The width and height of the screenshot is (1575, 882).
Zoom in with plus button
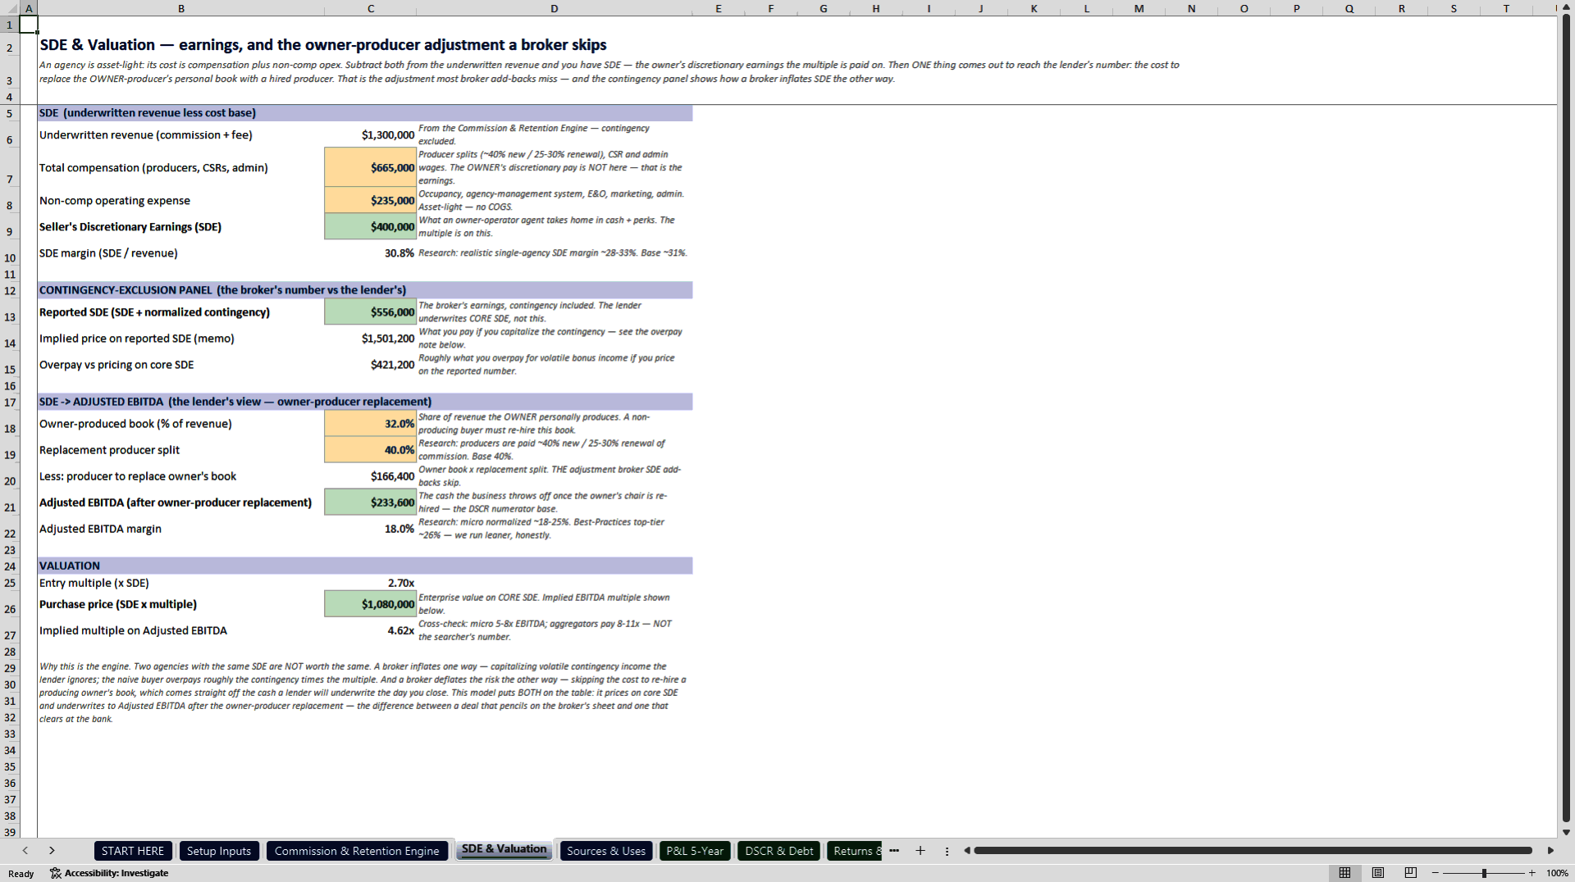coord(1532,873)
